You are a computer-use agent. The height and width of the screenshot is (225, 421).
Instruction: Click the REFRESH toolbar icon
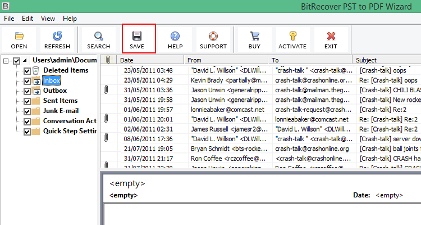tap(57, 36)
